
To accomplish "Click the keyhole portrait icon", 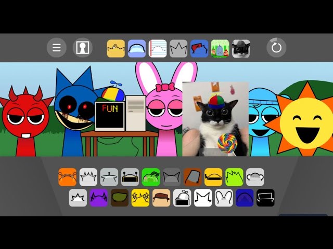I will (x=83, y=48).
